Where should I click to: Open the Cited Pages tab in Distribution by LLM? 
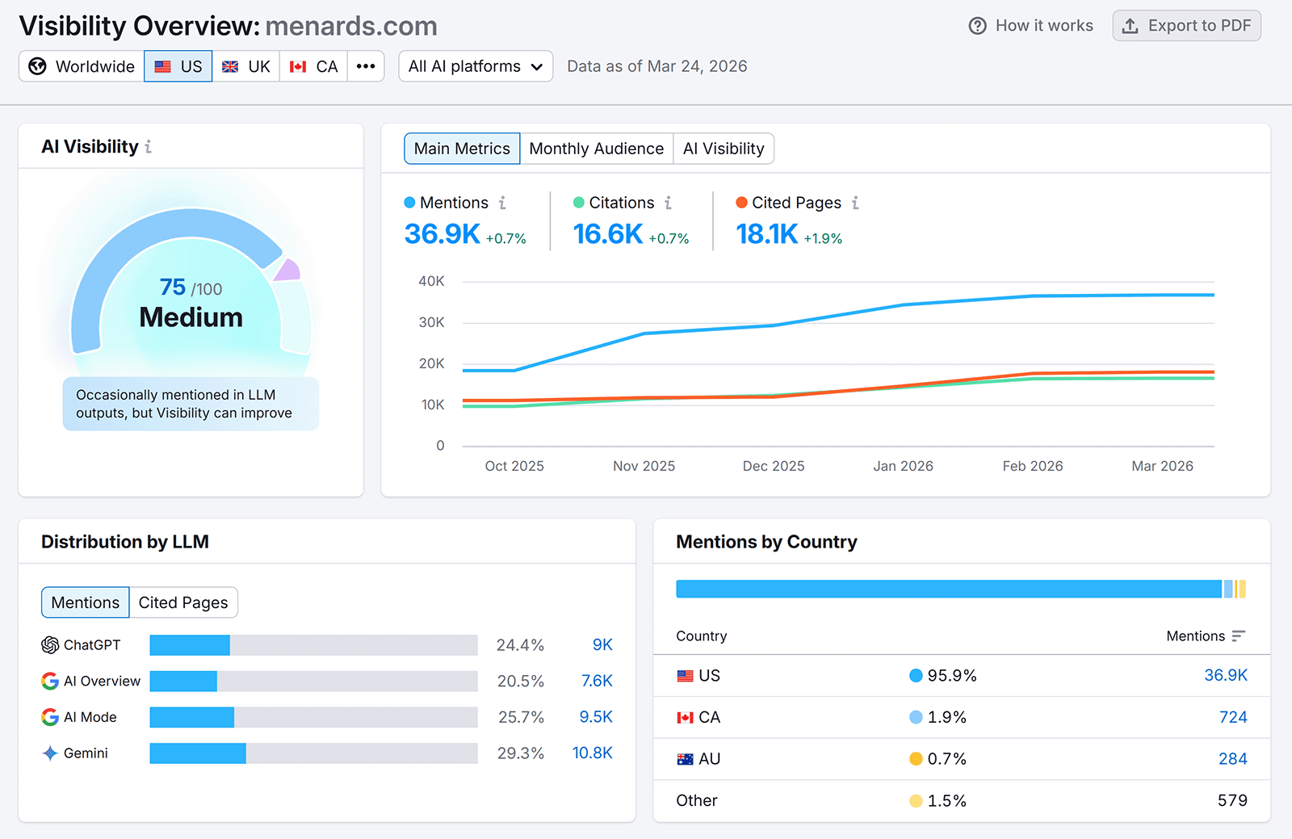click(x=183, y=602)
